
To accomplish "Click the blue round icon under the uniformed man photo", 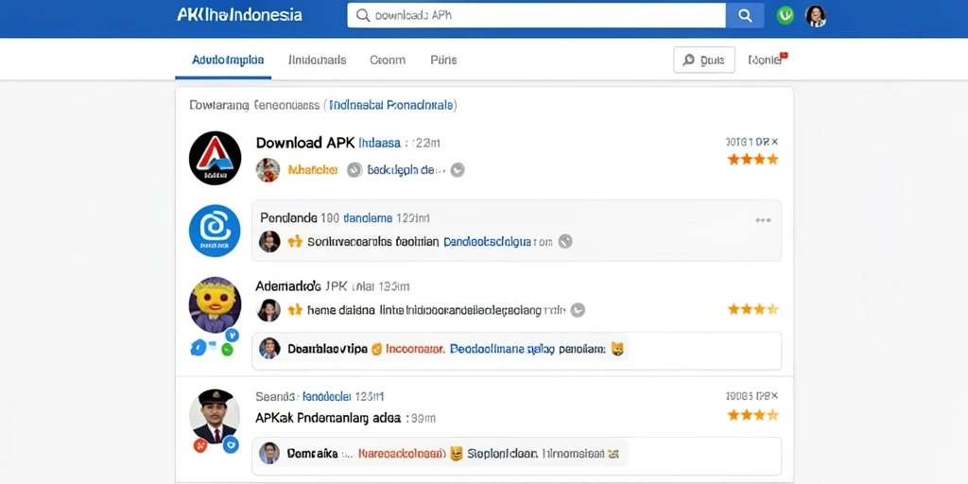I will [231, 444].
